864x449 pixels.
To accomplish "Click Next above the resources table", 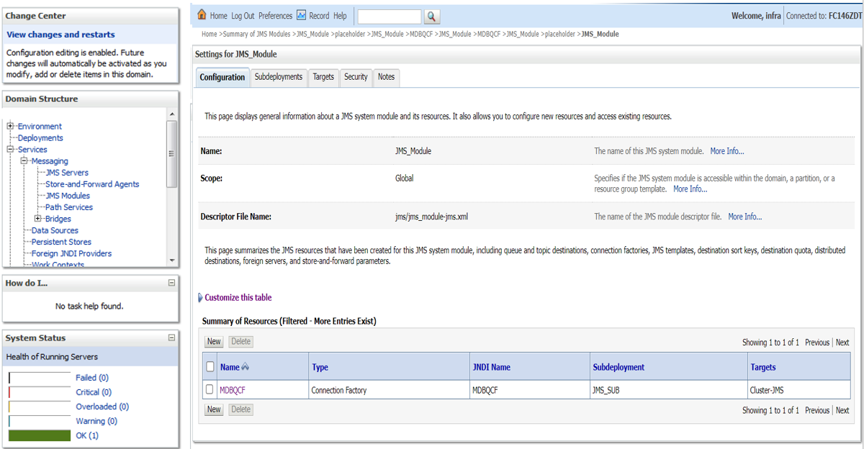I will (842, 343).
